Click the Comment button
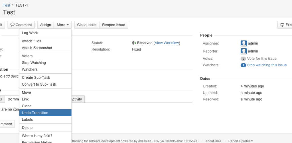 (x=21, y=25)
